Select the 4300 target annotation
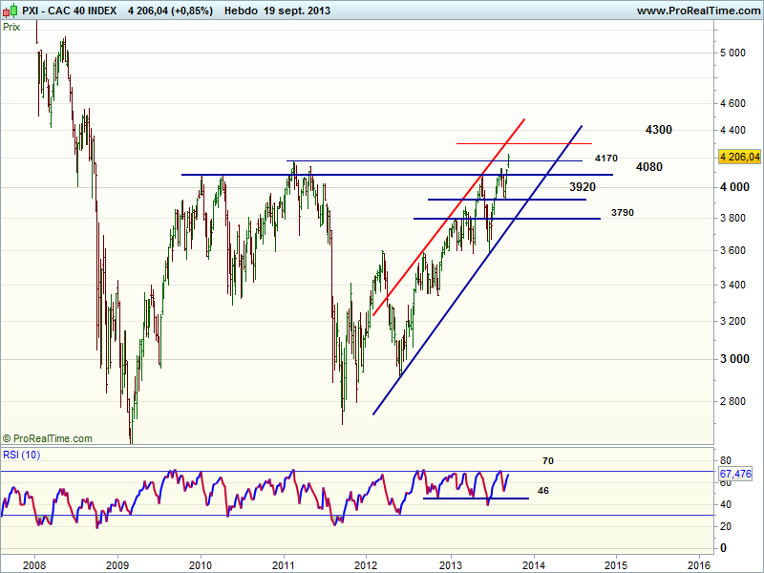 [x=658, y=129]
